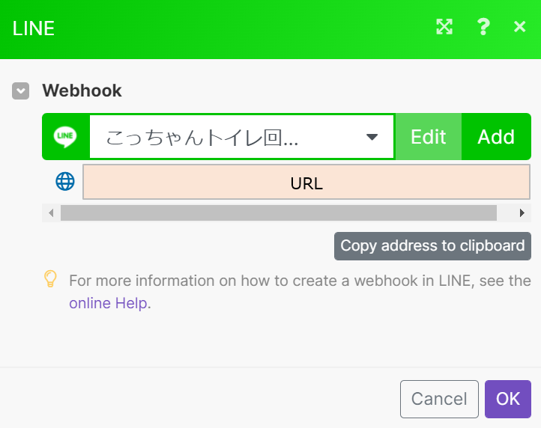Click Copy address to clipboard

click(x=432, y=246)
